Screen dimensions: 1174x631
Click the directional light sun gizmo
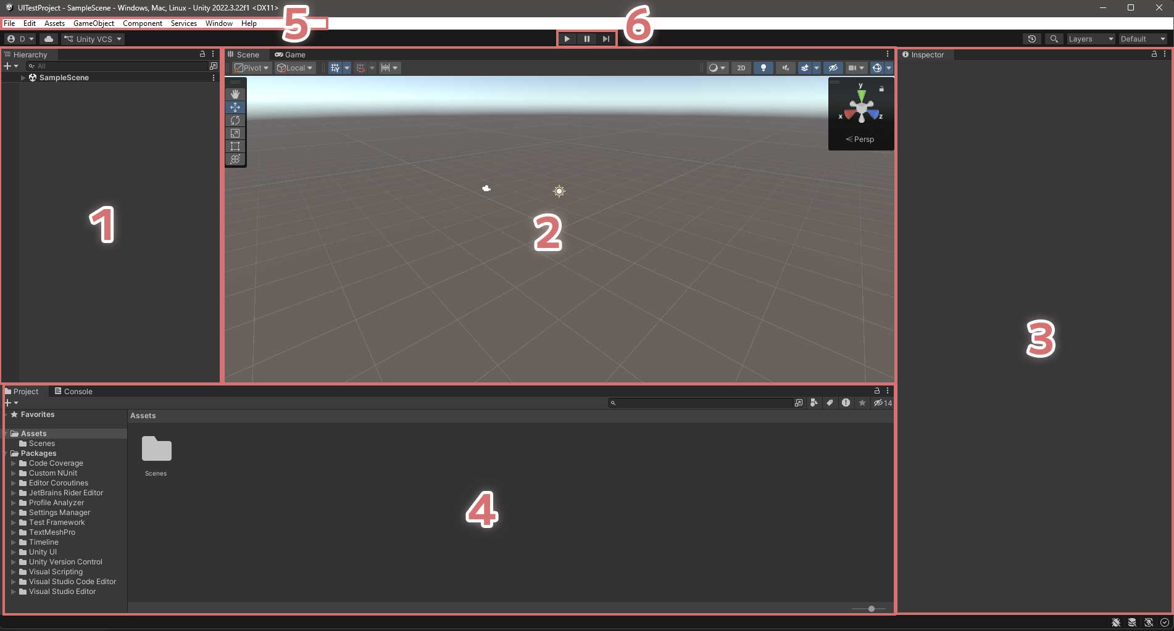coord(559,191)
